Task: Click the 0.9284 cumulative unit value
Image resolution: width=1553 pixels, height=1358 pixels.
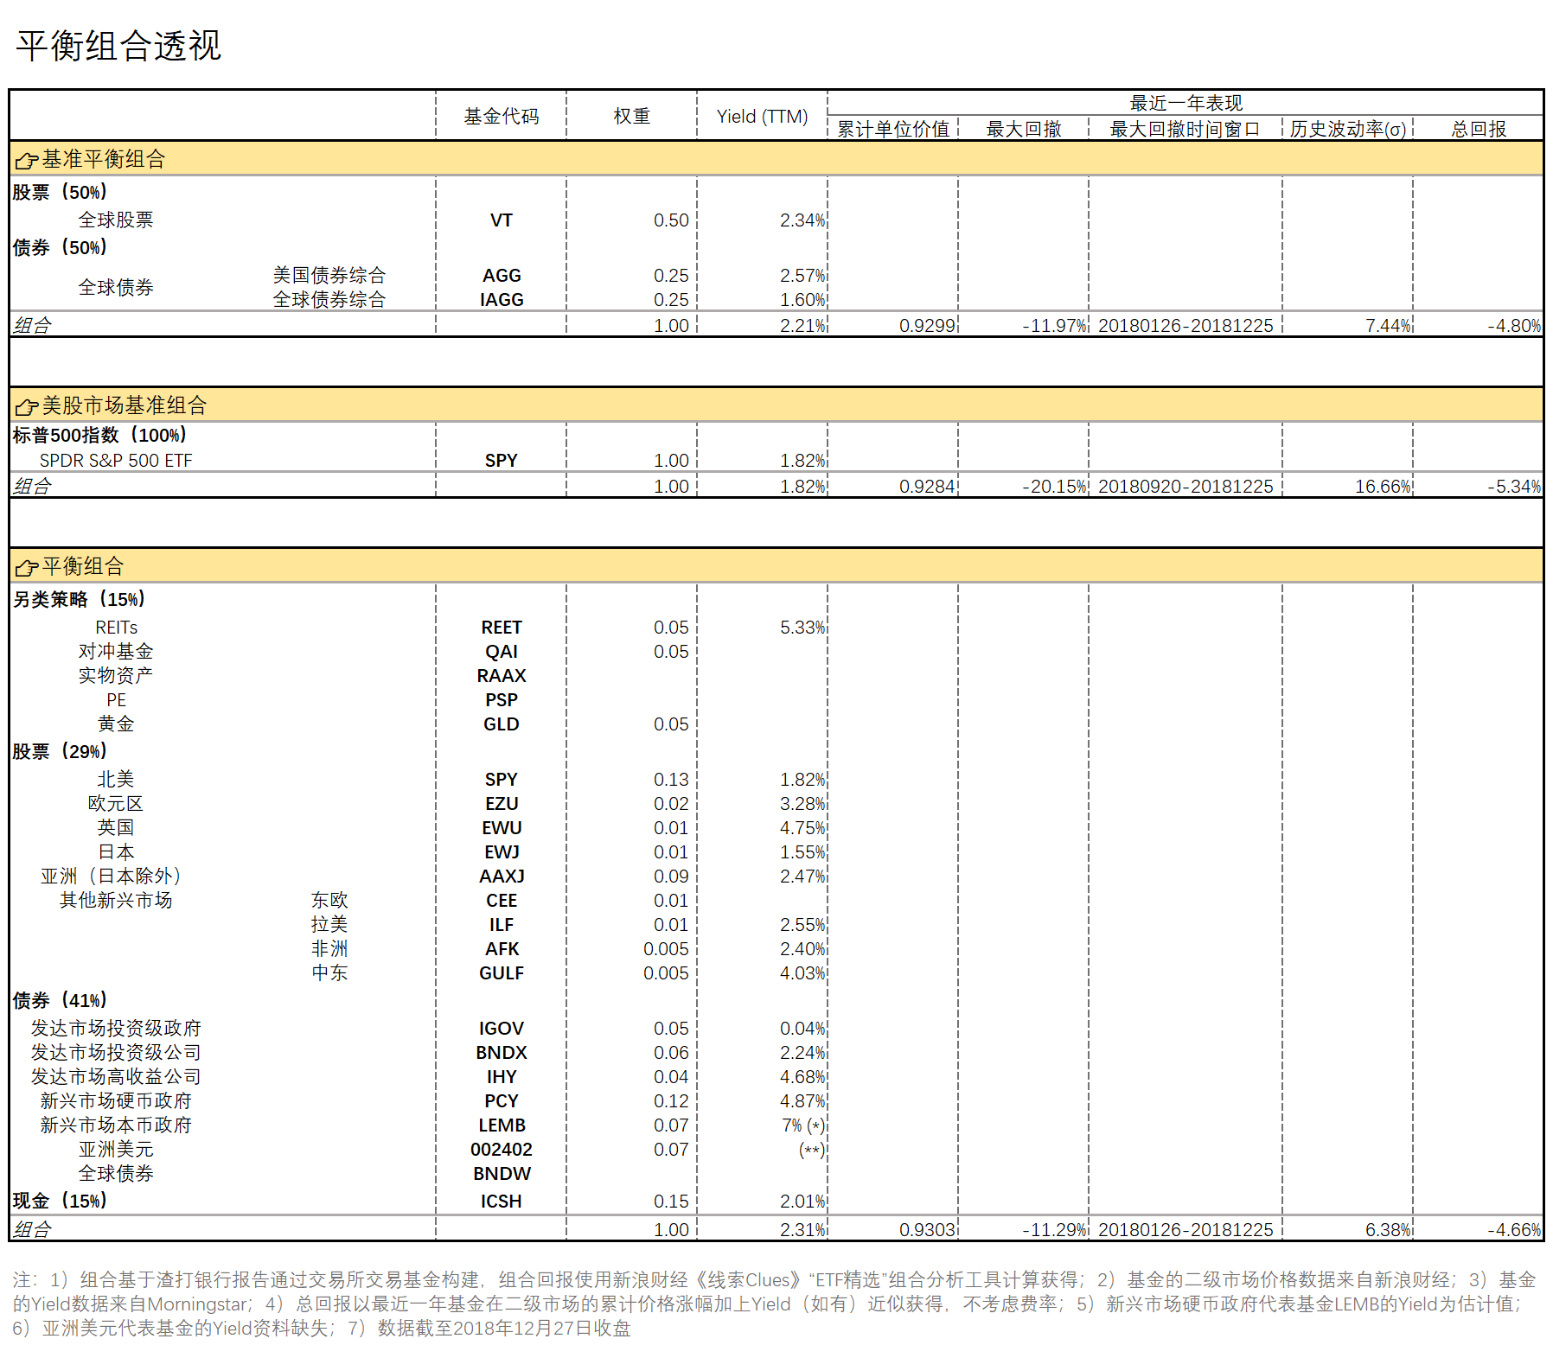Action: (x=927, y=487)
